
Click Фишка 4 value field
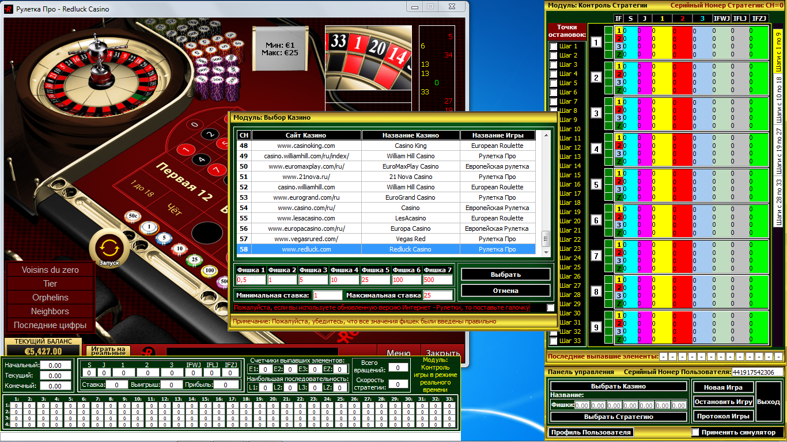point(344,280)
